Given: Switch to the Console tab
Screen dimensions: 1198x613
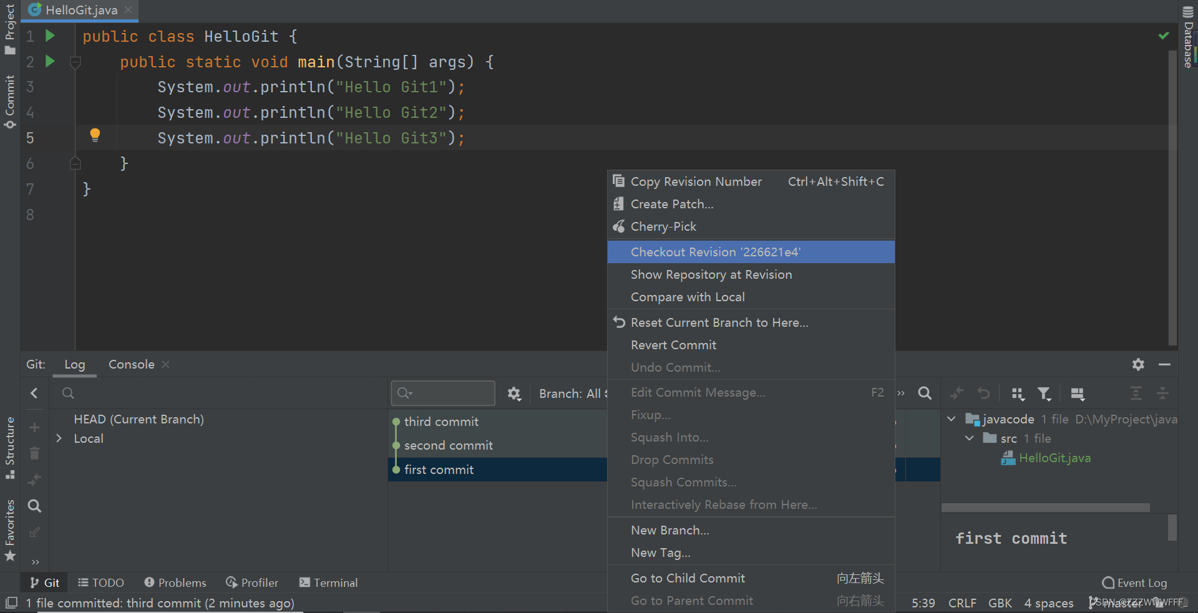Looking at the screenshot, I should point(131,364).
